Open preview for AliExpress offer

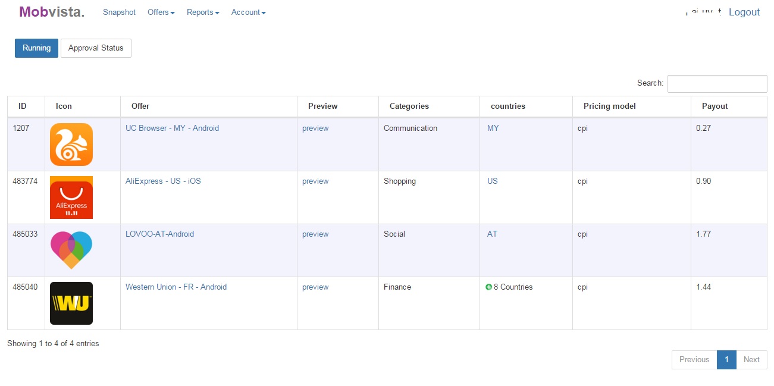point(315,181)
